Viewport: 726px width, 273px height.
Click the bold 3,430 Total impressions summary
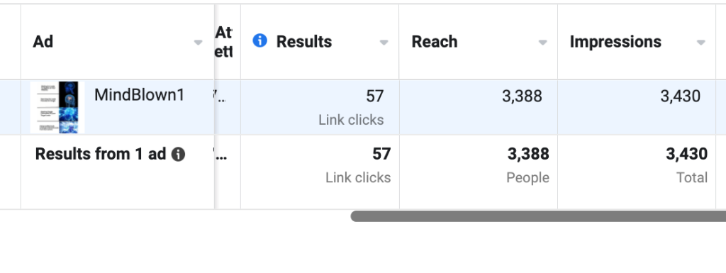point(686,154)
